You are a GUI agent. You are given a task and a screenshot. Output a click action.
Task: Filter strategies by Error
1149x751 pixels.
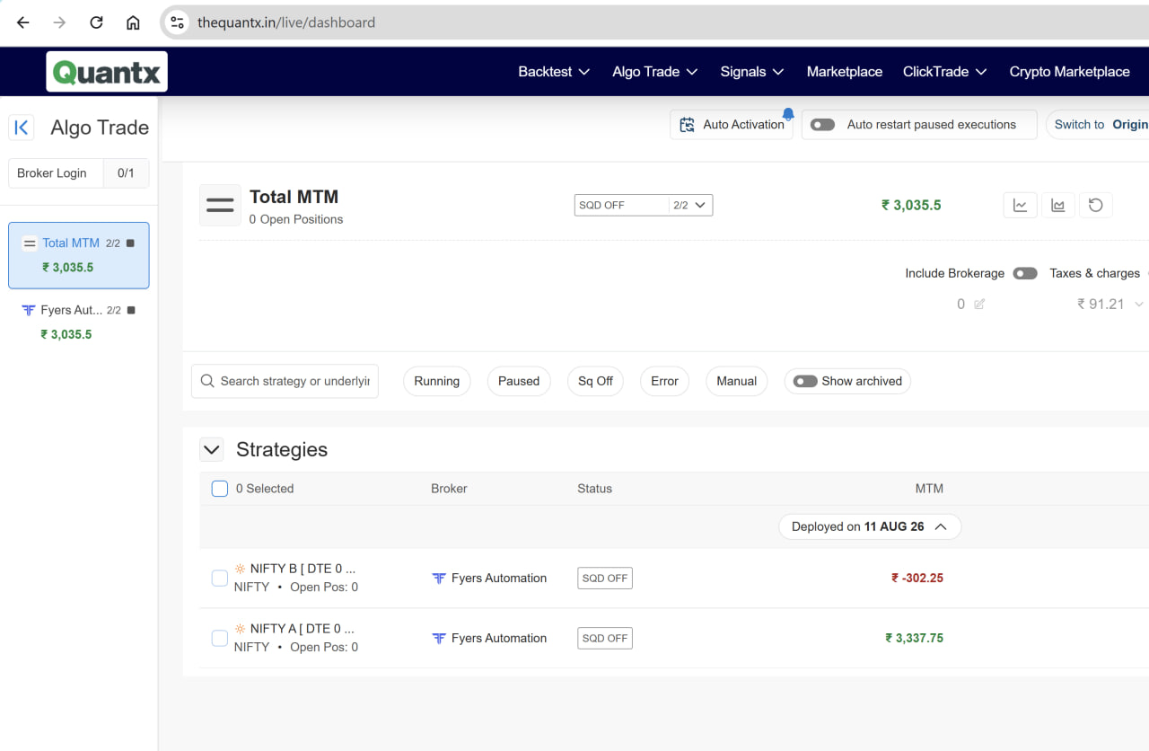[664, 381]
